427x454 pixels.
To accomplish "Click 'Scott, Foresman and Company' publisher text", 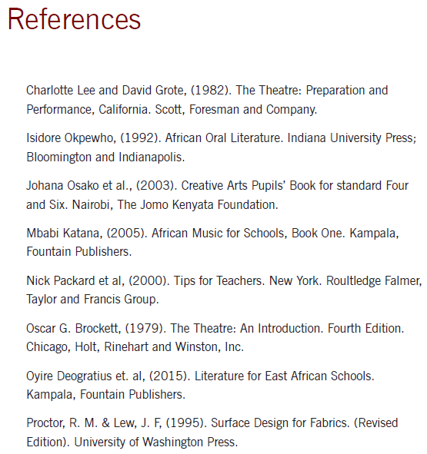I will [x=235, y=109].
